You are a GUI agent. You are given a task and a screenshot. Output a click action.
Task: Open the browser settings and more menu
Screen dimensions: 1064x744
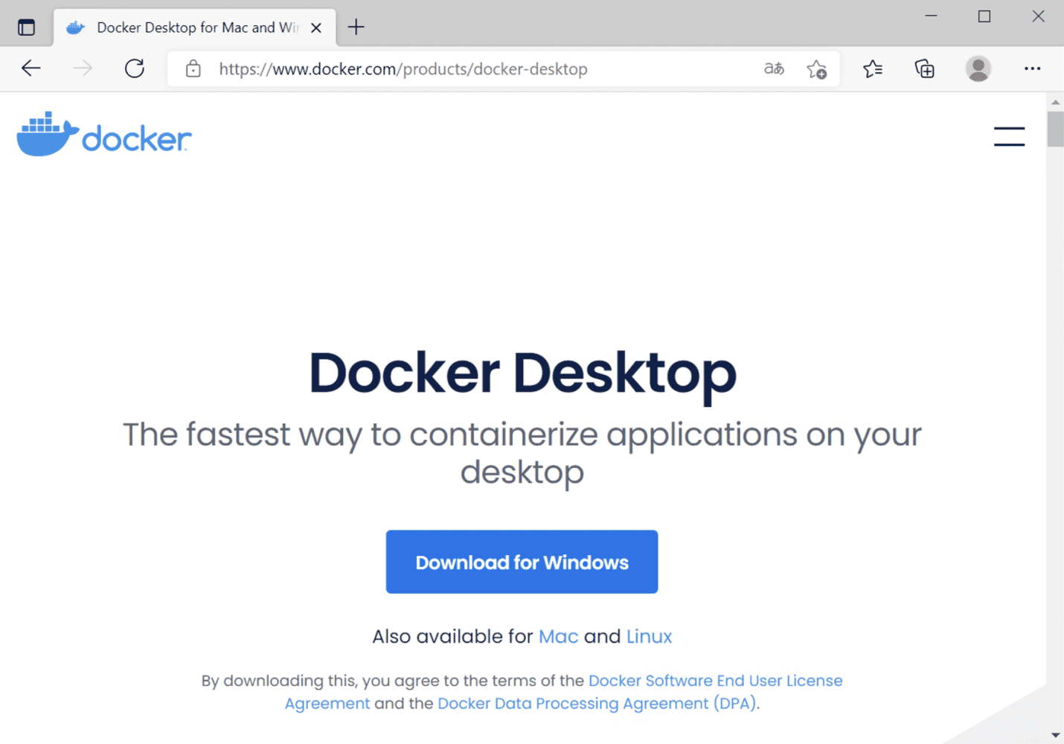(1032, 68)
